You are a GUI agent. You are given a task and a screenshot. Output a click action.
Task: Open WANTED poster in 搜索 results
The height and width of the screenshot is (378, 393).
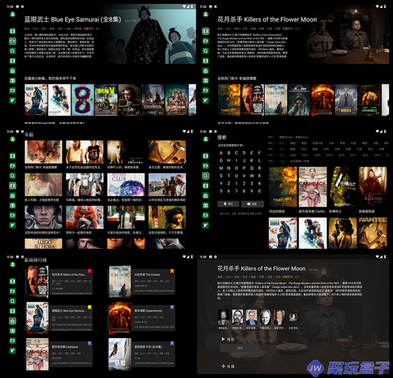click(x=372, y=233)
